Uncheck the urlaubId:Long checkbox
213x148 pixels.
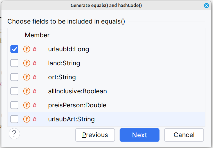click(14, 49)
